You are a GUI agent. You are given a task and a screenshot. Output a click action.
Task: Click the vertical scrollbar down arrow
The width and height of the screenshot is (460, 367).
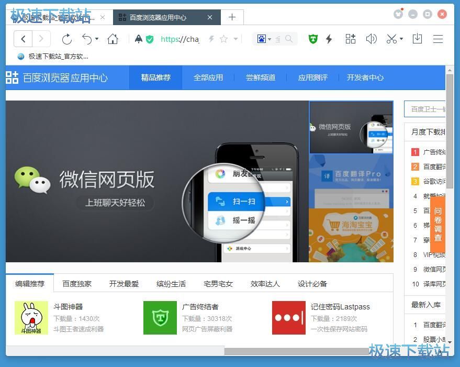[450, 342]
